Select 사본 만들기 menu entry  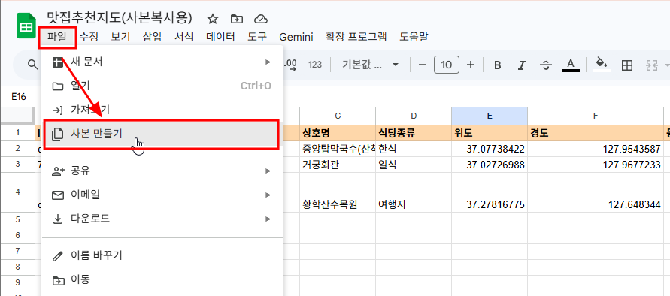coord(162,134)
